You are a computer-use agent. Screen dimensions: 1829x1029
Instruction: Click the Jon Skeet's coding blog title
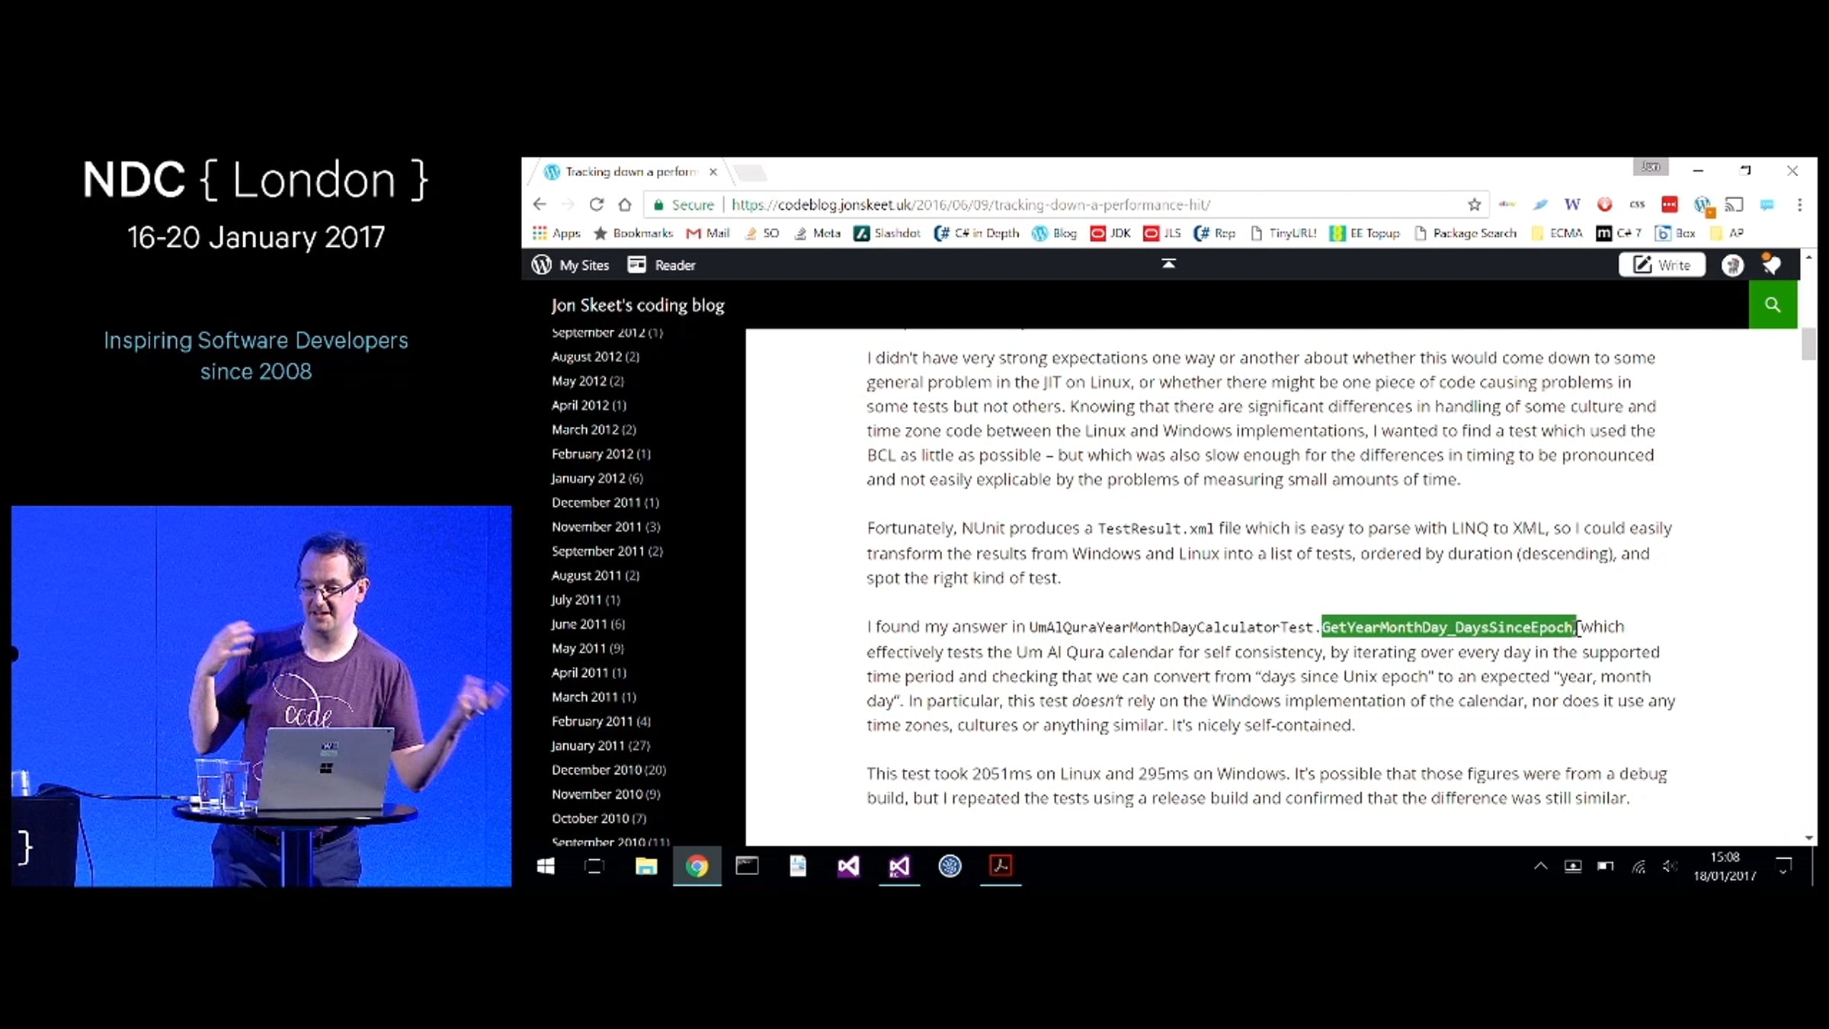tap(638, 305)
